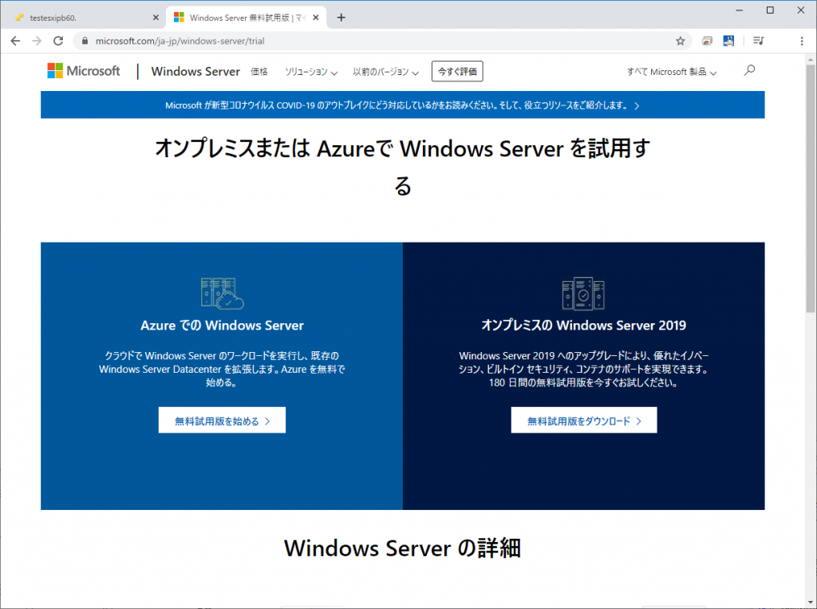This screenshot has width=817, height=609.
Task: Bookmark this page with the star icon
Action: tap(680, 41)
